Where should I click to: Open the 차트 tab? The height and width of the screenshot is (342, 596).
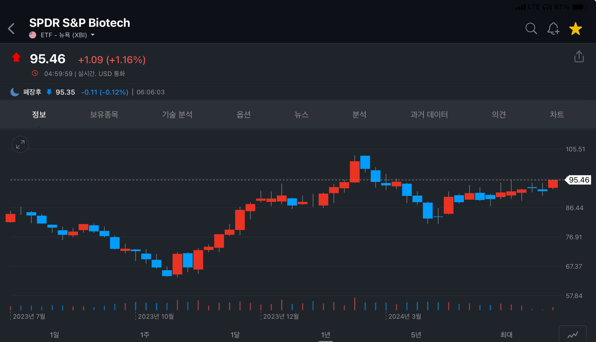557,114
